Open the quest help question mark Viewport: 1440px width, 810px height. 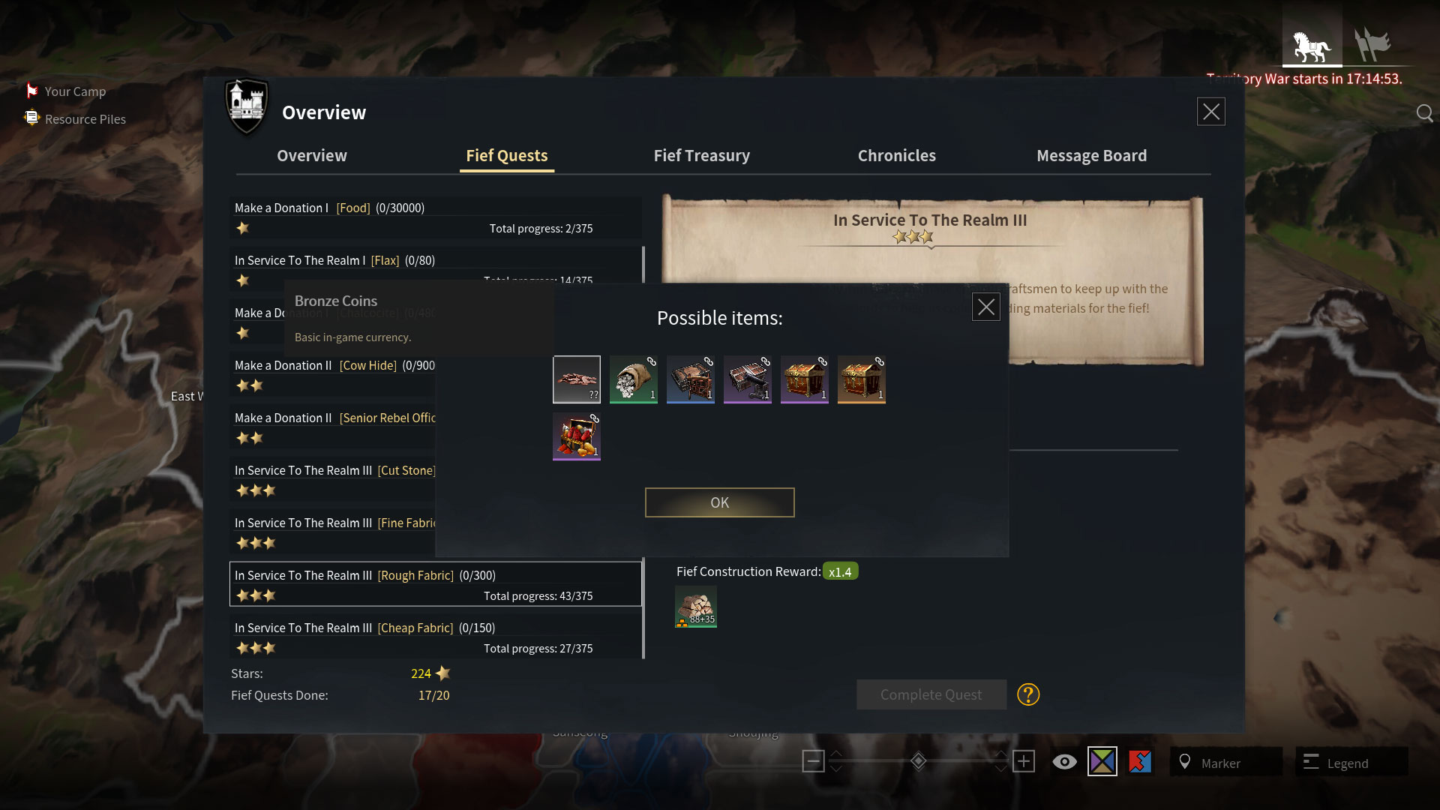(1028, 694)
